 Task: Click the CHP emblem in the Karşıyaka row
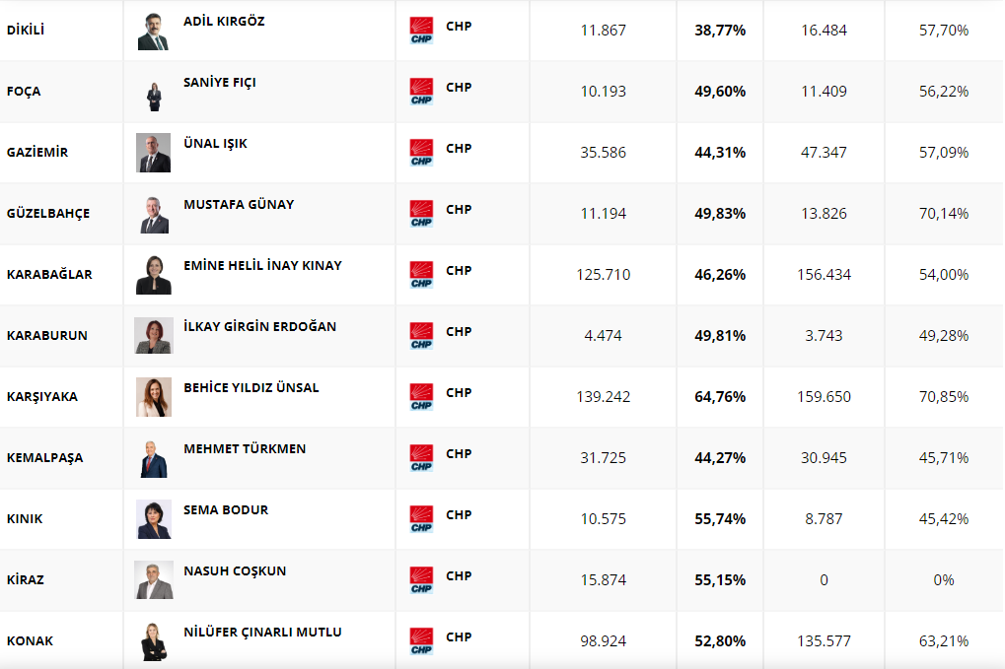pyautogui.click(x=421, y=397)
